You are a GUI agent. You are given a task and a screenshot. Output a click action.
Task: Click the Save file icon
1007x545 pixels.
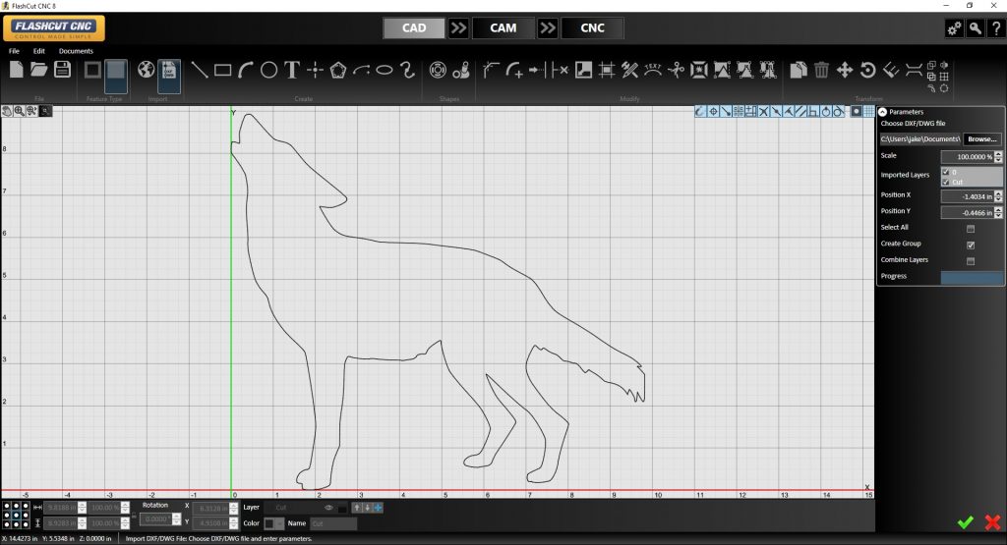(63, 70)
